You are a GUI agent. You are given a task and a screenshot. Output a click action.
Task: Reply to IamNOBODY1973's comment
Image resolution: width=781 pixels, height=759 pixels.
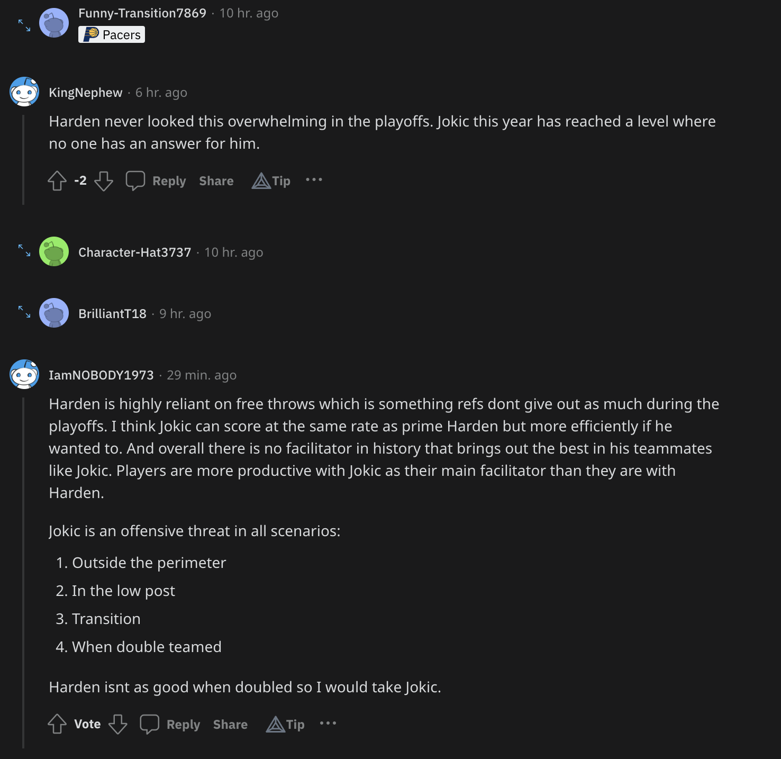pyautogui.click(x=183, y=724)
